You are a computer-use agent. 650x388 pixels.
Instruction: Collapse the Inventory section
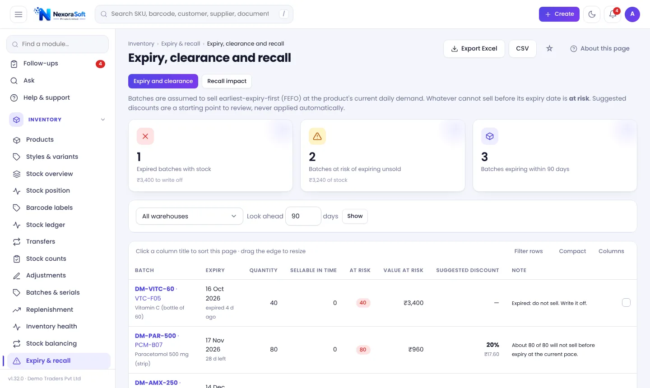tap(57, 120)
